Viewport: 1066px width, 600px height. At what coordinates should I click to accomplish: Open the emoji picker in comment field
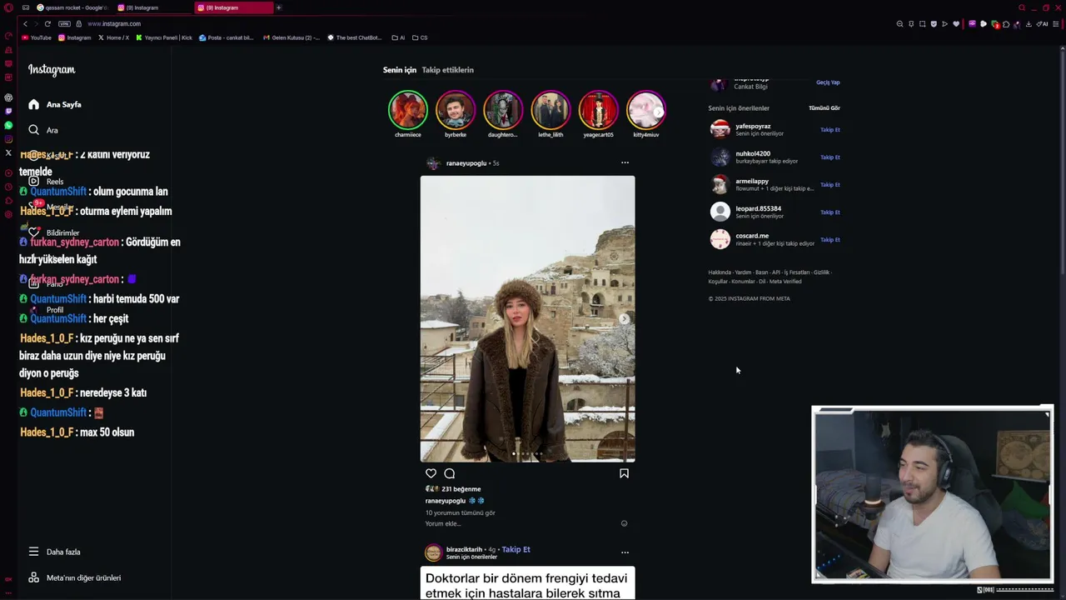click(624, 523)
